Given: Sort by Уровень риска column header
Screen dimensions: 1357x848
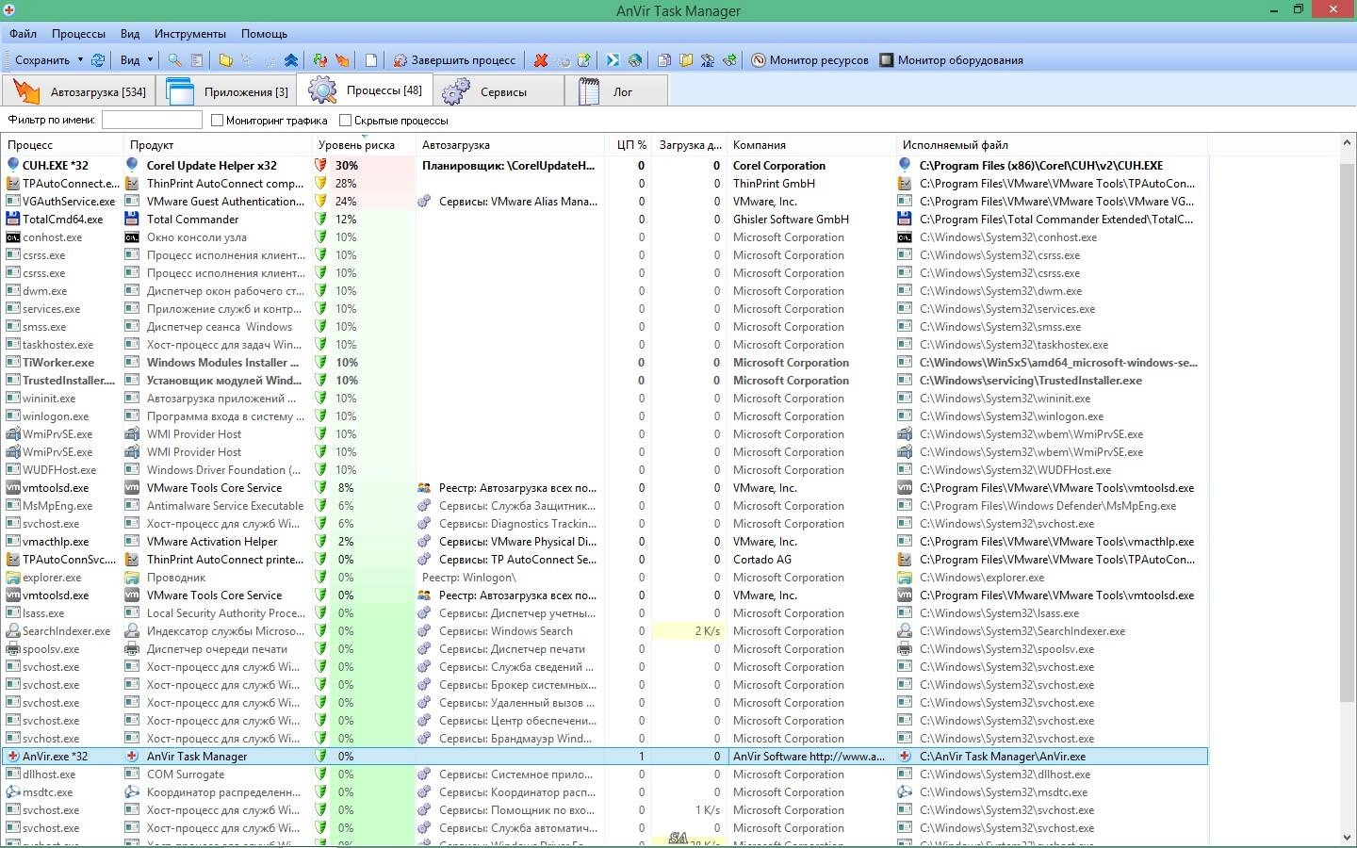Looking at the screenshot, I should coord(364,145).
